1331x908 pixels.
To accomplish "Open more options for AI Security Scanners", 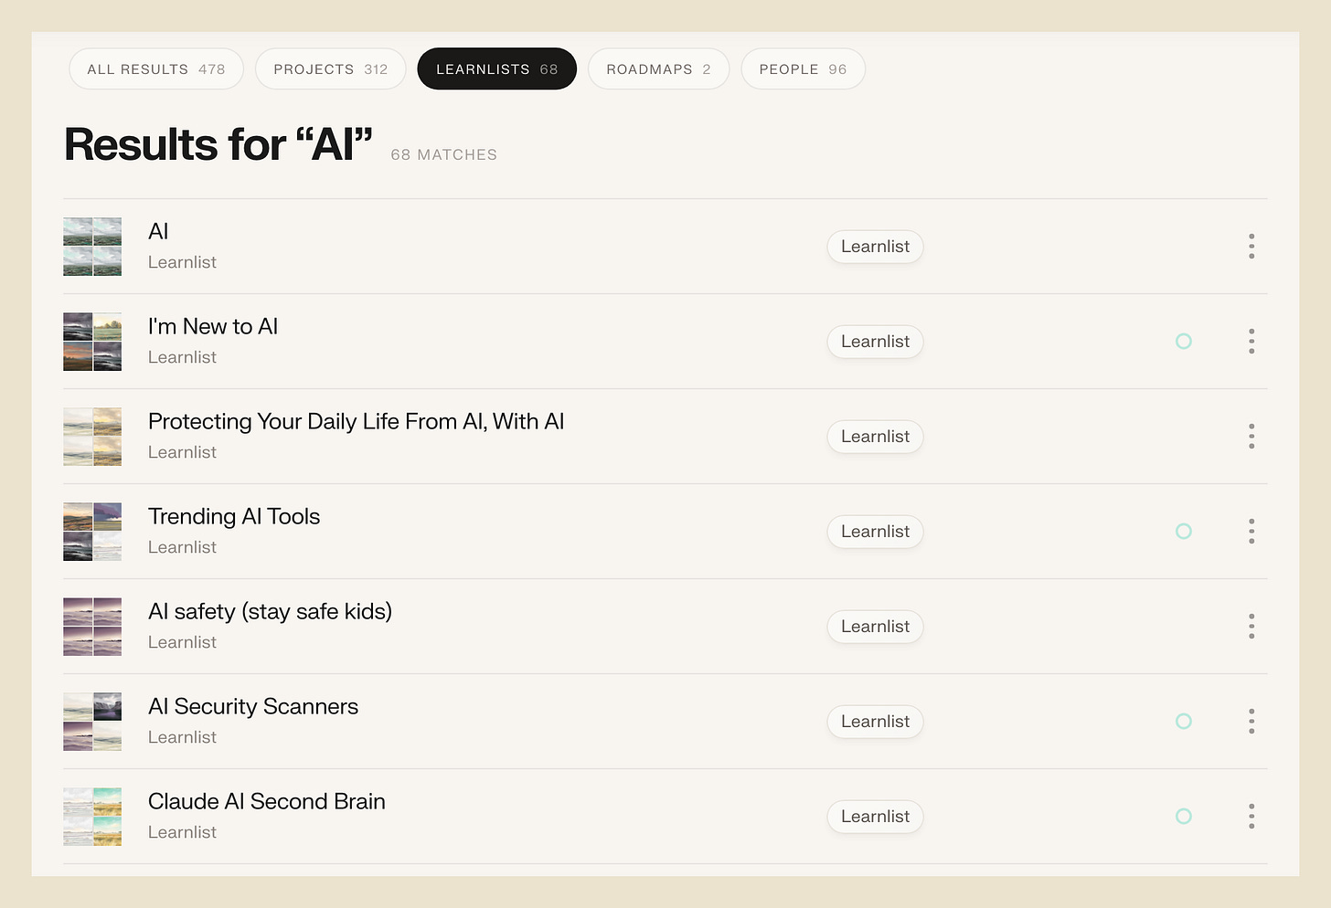I will (1251, 722).
